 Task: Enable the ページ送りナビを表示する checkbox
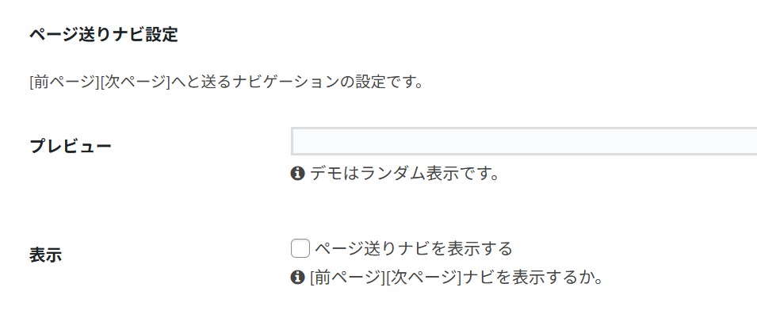(x=300, y=249)
